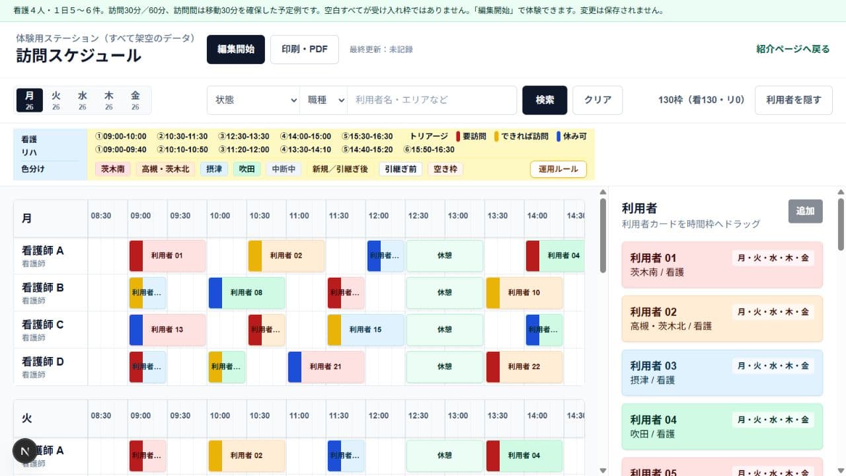The image size is (846, 476).
Task: Click Monday 看護師 A's 休憩 block
Action: coord(445,256)
